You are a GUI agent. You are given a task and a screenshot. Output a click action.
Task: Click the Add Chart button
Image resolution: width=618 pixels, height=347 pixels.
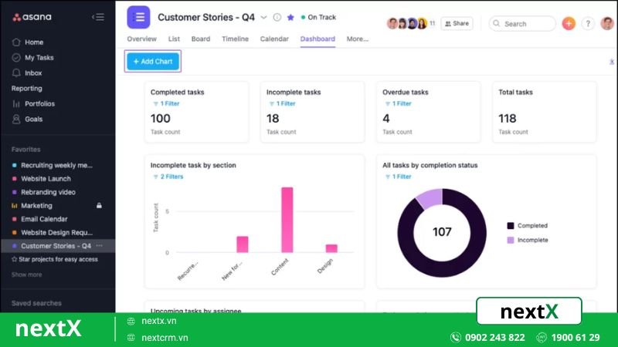(153, 62)
